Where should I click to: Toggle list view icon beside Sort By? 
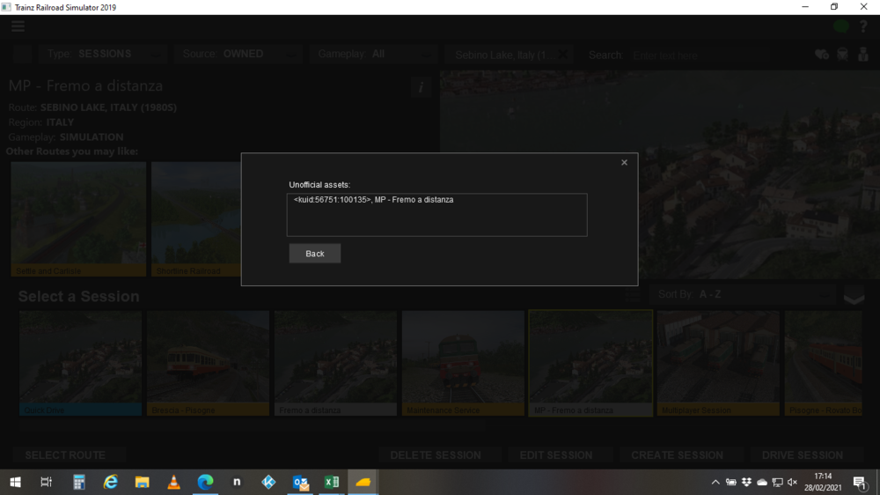click(632, 295)
